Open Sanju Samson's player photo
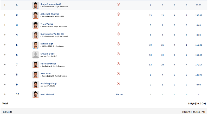The image size is (208, 114). click(36, 5)
